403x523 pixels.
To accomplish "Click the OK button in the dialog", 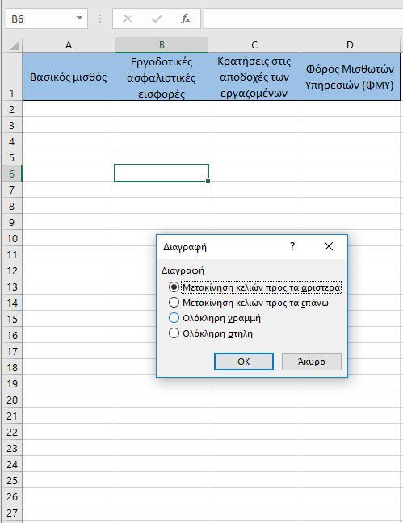I will pos(244,362).
